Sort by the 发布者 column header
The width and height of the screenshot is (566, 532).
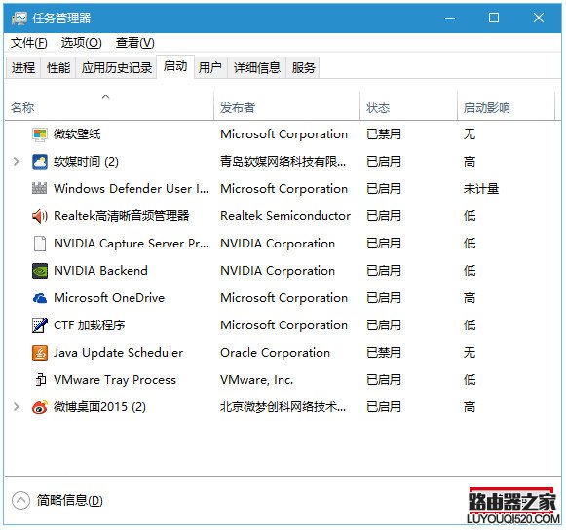(x=287, y=105)
